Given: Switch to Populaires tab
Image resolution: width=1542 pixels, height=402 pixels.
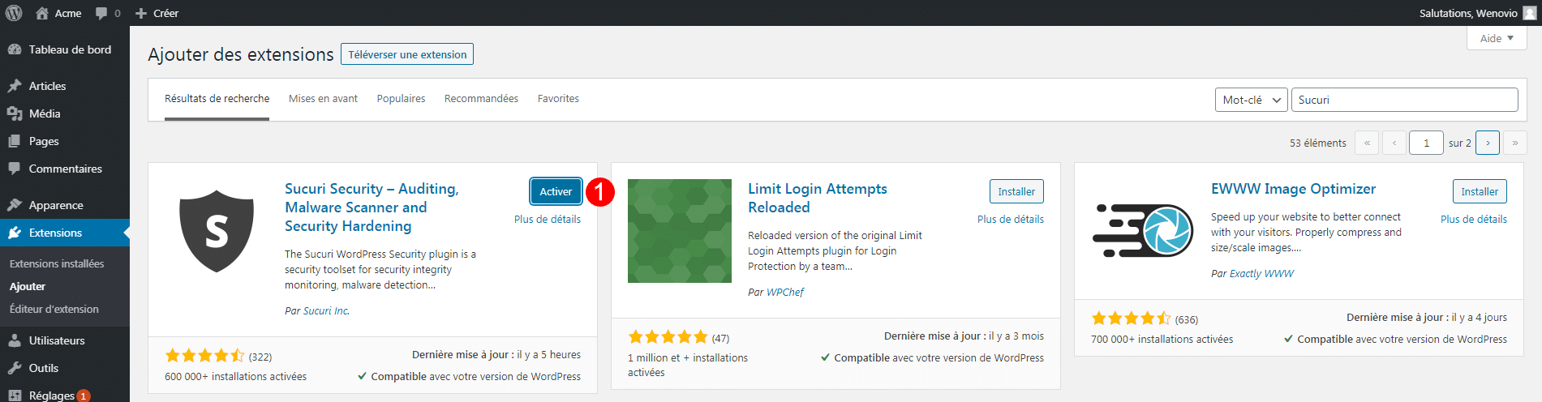Looking at the screenshot, I should point(401,99).
